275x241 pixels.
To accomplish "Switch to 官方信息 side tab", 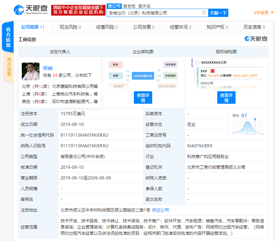I will [x=8, y=37].
